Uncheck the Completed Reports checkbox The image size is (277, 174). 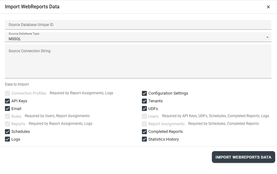coord(144,132)
